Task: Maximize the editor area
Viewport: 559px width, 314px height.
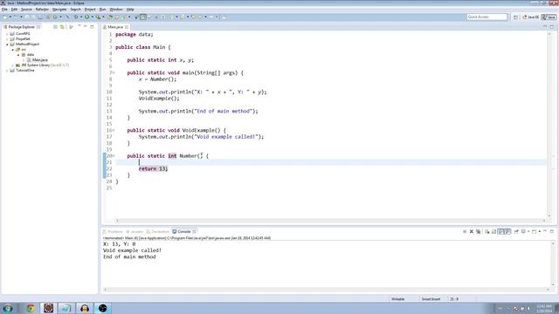Action: [x=552, y=27]
